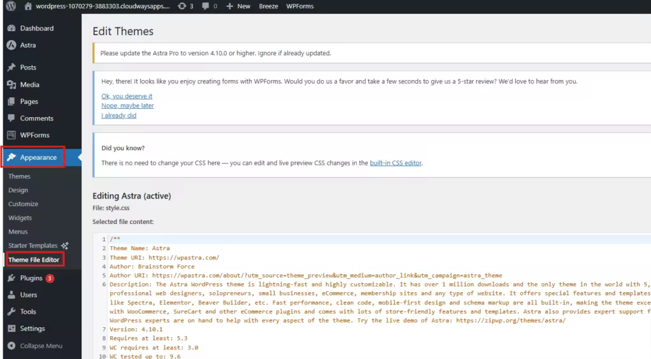Open Customize submenu item
The image size is (651, 359).
(x=23, y=204)
